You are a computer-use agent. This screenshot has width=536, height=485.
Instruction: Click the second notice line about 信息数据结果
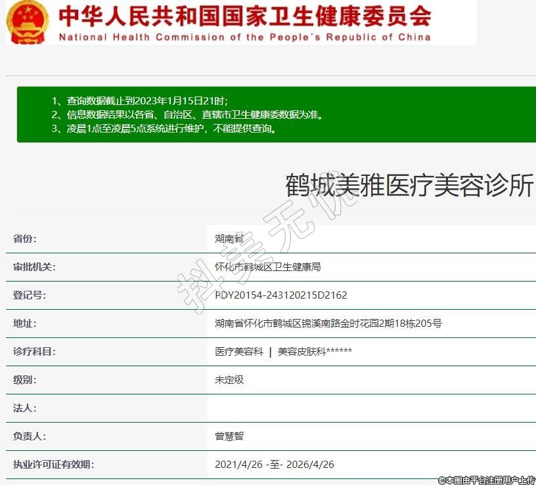(187, 115)
